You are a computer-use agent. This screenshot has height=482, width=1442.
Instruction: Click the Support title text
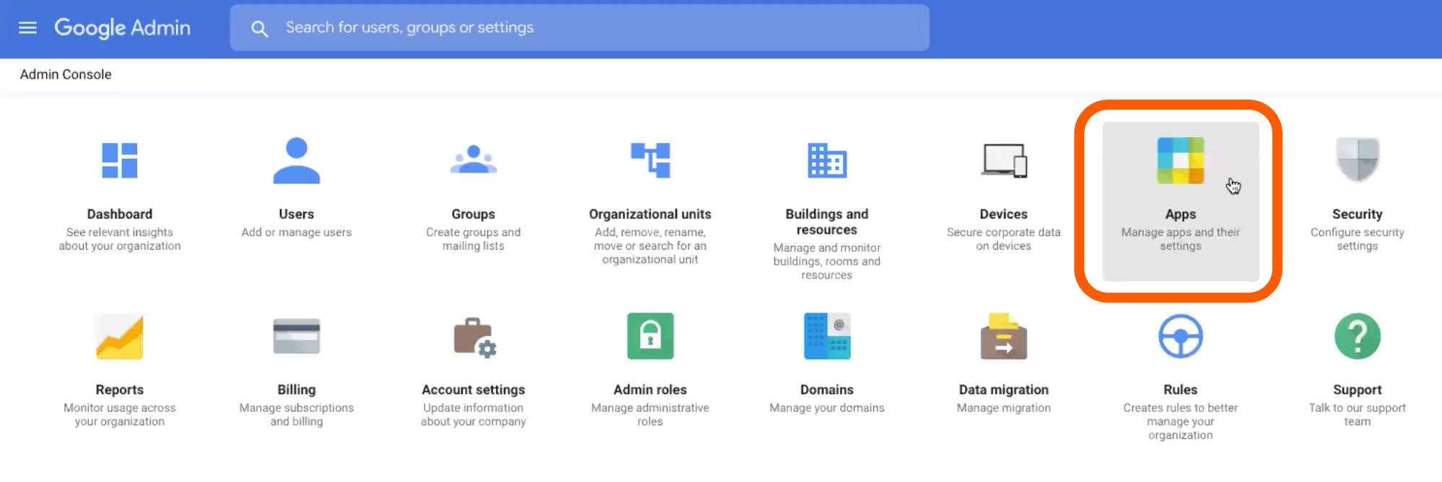pos(1358,390)
